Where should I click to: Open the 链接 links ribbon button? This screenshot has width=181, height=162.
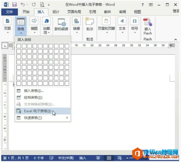point(76,25)
